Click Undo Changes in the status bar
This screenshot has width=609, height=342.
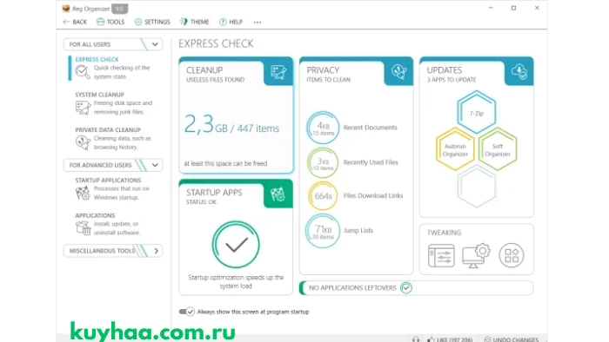pyautogui.click(x=512, y=339)
